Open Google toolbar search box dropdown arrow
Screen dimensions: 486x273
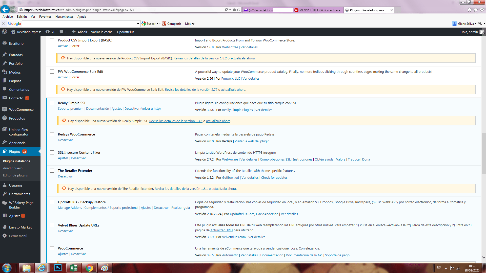[138, 24]
